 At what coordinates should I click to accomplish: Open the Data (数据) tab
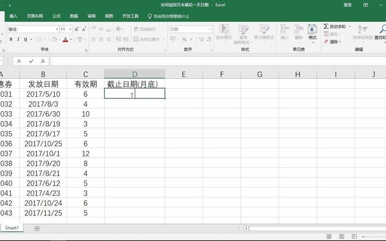click(x=74, y=16)
